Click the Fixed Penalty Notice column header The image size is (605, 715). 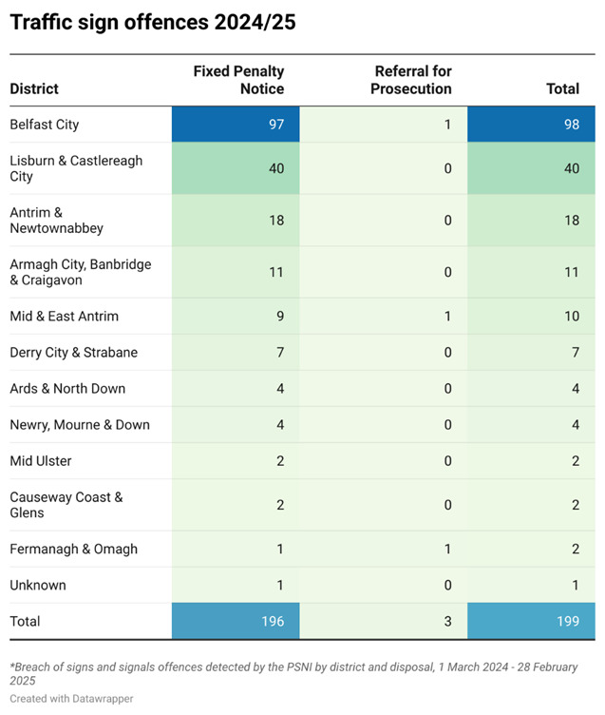238,80
